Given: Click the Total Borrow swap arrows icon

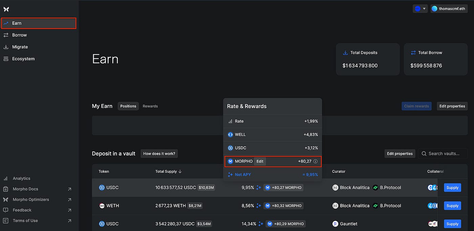Looking at the screenshot, I should (413, 53).
